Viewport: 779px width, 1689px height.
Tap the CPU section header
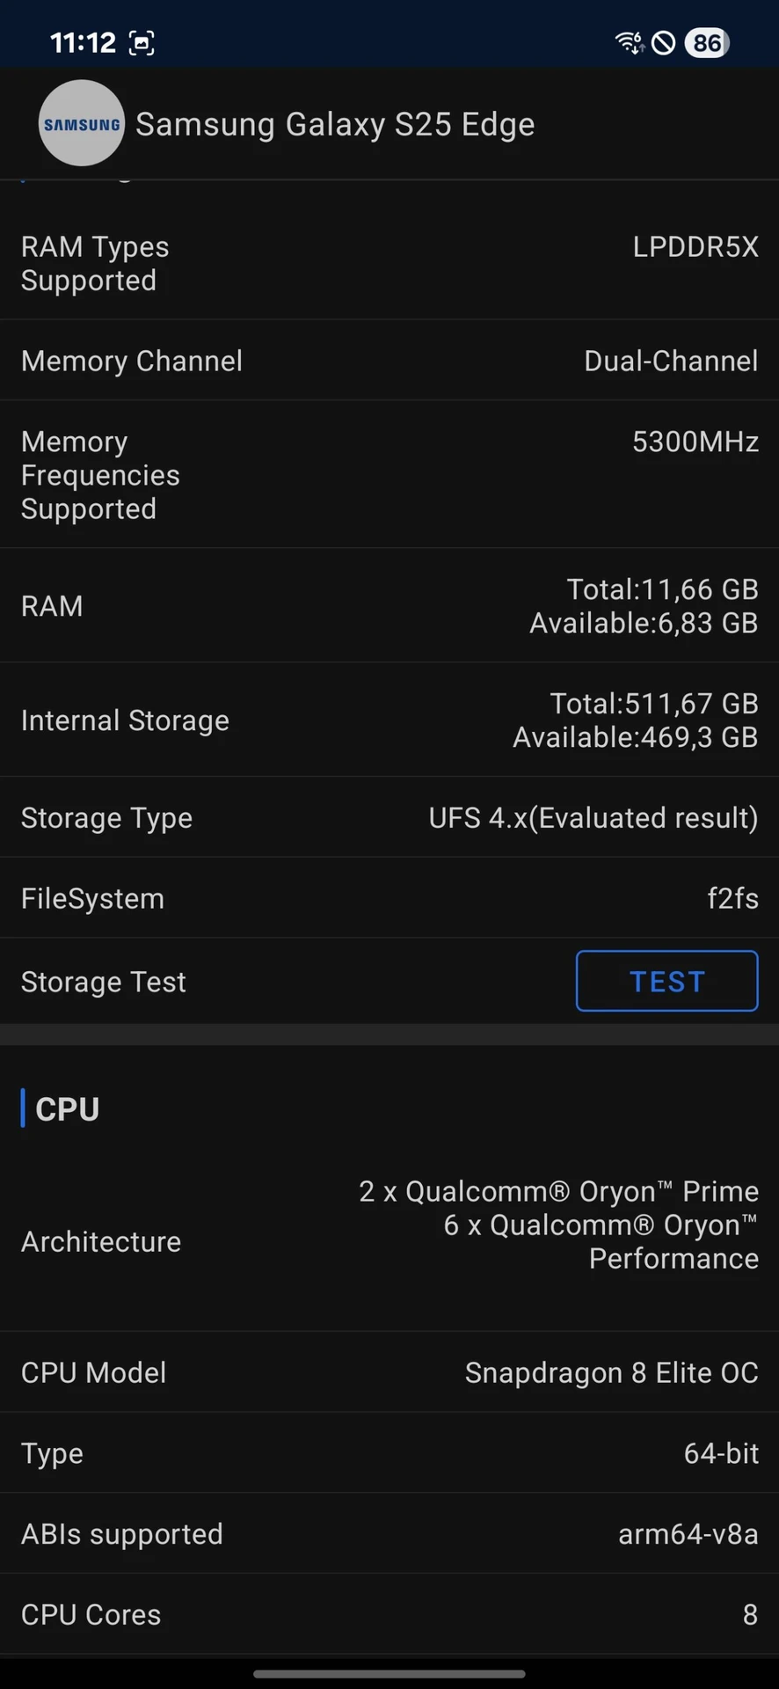(67, 1109)
